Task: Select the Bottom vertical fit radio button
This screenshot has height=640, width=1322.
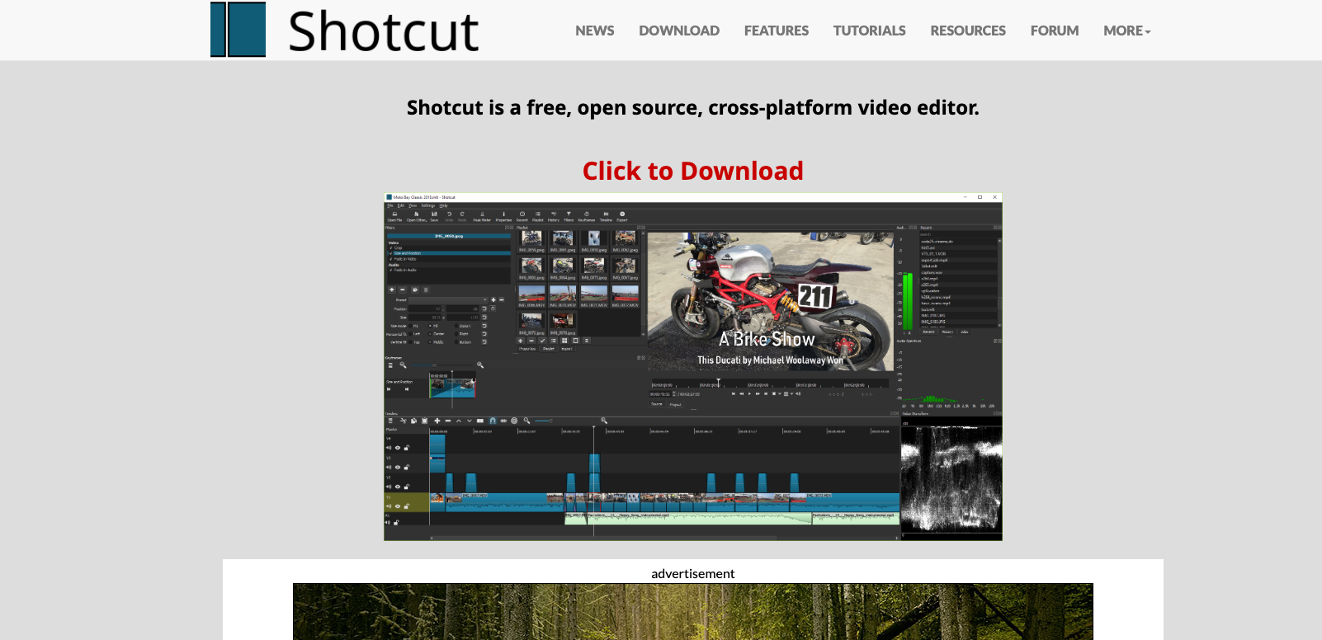Action: [x=456, y=342]
